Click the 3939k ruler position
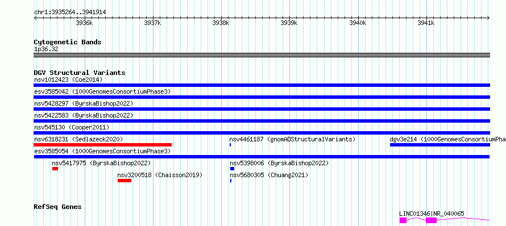Image resolution: width=506 pixels, height=226 pixels. pos(289,23)
